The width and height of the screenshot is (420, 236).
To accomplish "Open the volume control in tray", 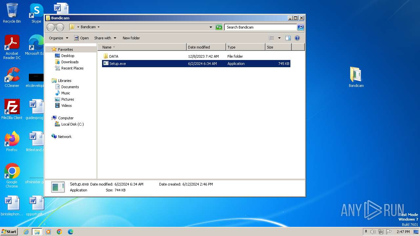I will tap(373, 232).
